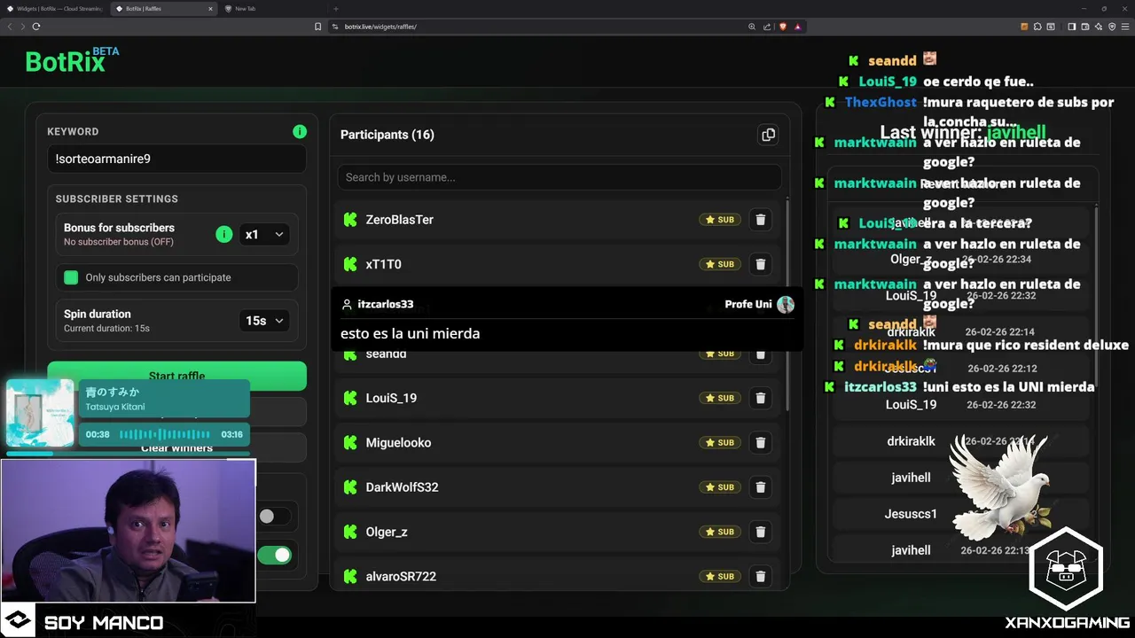Delete DarkWolfS32 from the participants
Screen dimensions: 1135x638
click(x=760, y=487)
